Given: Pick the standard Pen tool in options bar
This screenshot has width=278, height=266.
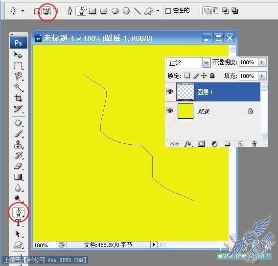Looking at the screenshot, I should pyautogui.click(x=70, y=11).
